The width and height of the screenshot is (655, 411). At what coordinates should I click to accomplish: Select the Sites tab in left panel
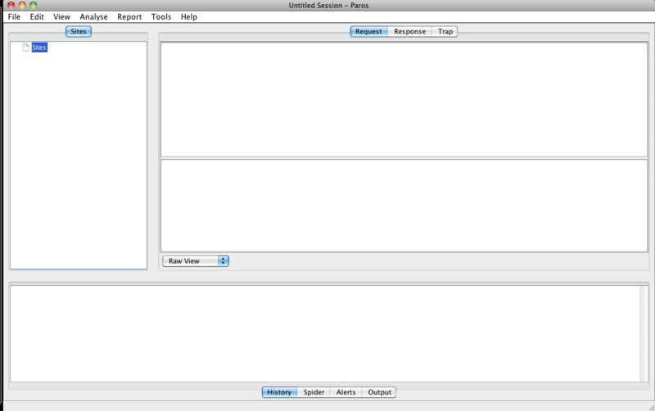point(79,31)
